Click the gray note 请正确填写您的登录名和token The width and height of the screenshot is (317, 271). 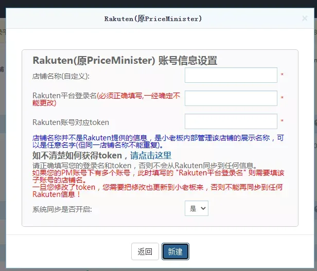pos(145,166)
